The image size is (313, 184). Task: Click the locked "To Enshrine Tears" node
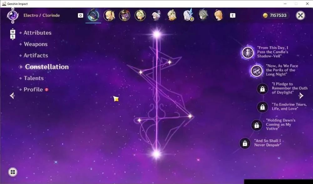click(262, 107)
